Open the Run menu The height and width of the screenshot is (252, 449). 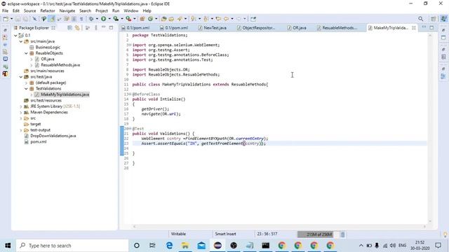click(x=116, y=11)
